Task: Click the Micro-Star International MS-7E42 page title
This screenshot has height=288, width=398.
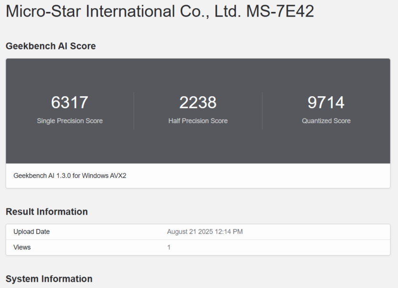Action: point(160,11)
